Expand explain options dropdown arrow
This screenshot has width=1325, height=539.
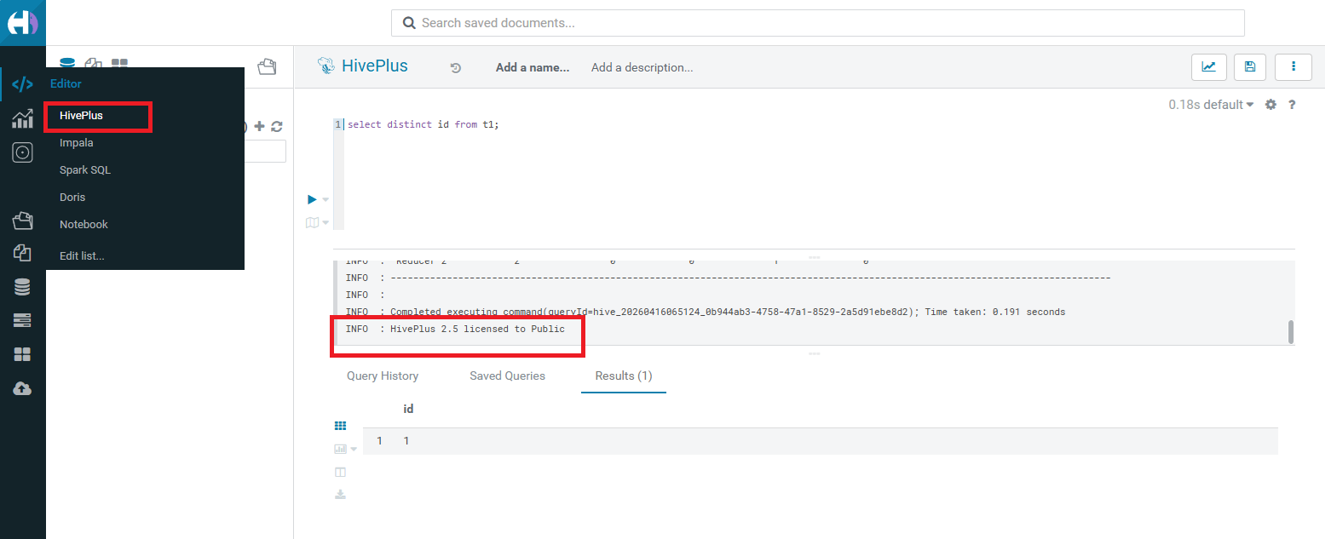click(x=325, y=223)
